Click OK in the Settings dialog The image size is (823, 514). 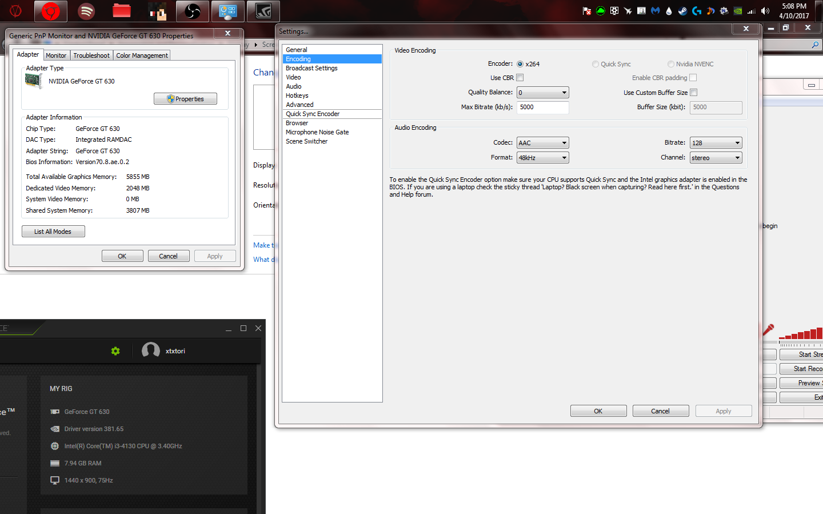[x=598, y=411]
